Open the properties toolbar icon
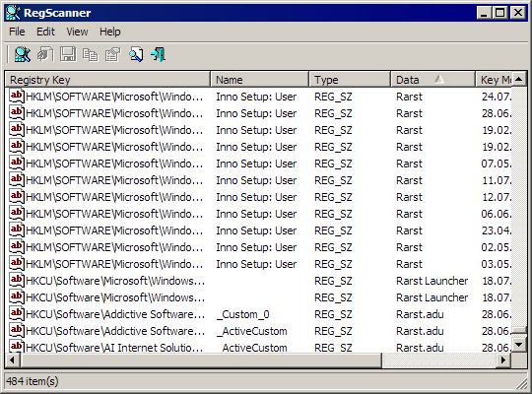The height and width of the screenshot is (394, 532). (x=113, y=54)
